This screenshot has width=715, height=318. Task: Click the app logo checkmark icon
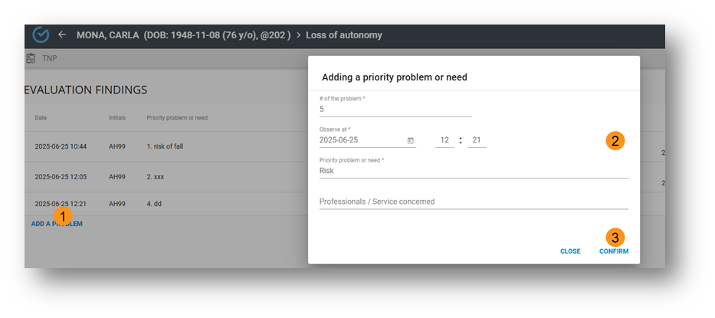41,35
